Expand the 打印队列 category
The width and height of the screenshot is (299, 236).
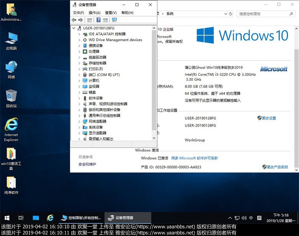[x=79, y=69]
